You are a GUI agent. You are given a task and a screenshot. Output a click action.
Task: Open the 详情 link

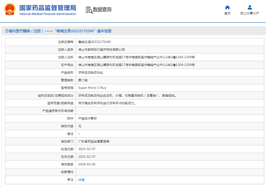pos(81,180)
